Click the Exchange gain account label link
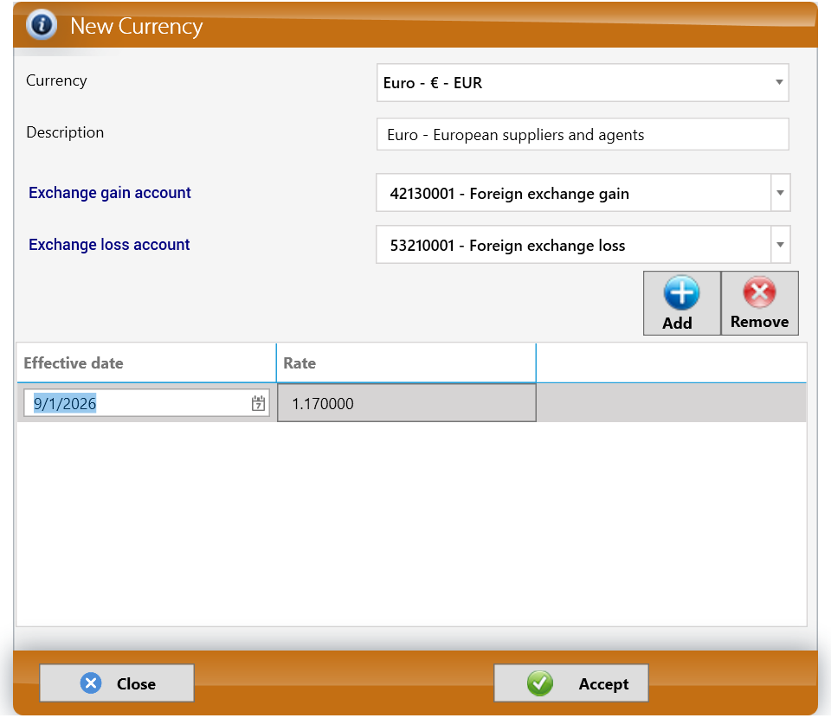This screenshot has height=718, width=831. [x=110, y=193]
